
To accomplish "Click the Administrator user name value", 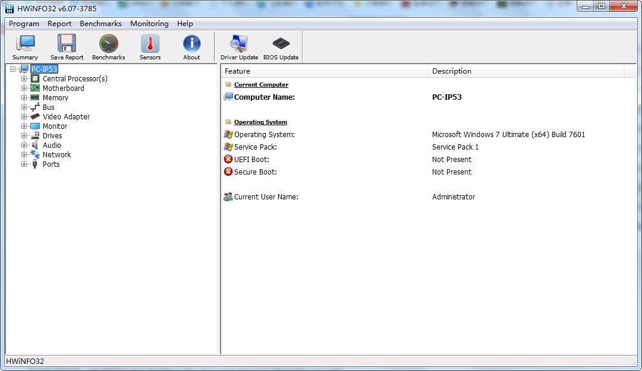I will (x=454, y=196).
